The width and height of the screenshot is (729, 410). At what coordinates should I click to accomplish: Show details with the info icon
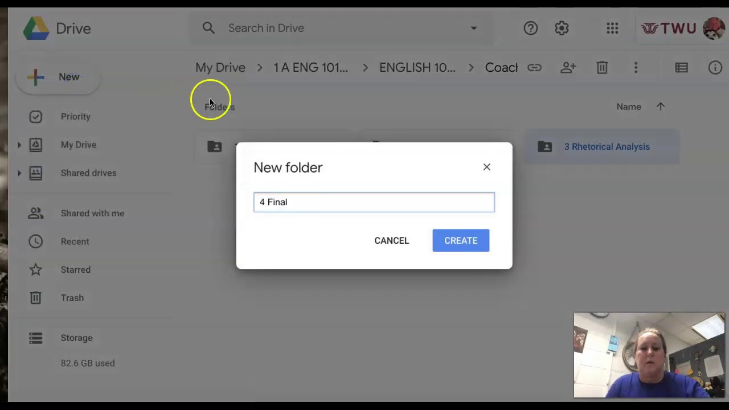pyautogui.click(x=715, y=68)
